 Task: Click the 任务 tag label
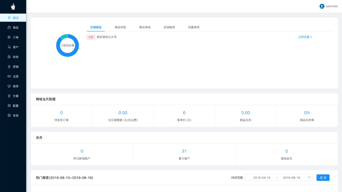click(91, 37)
